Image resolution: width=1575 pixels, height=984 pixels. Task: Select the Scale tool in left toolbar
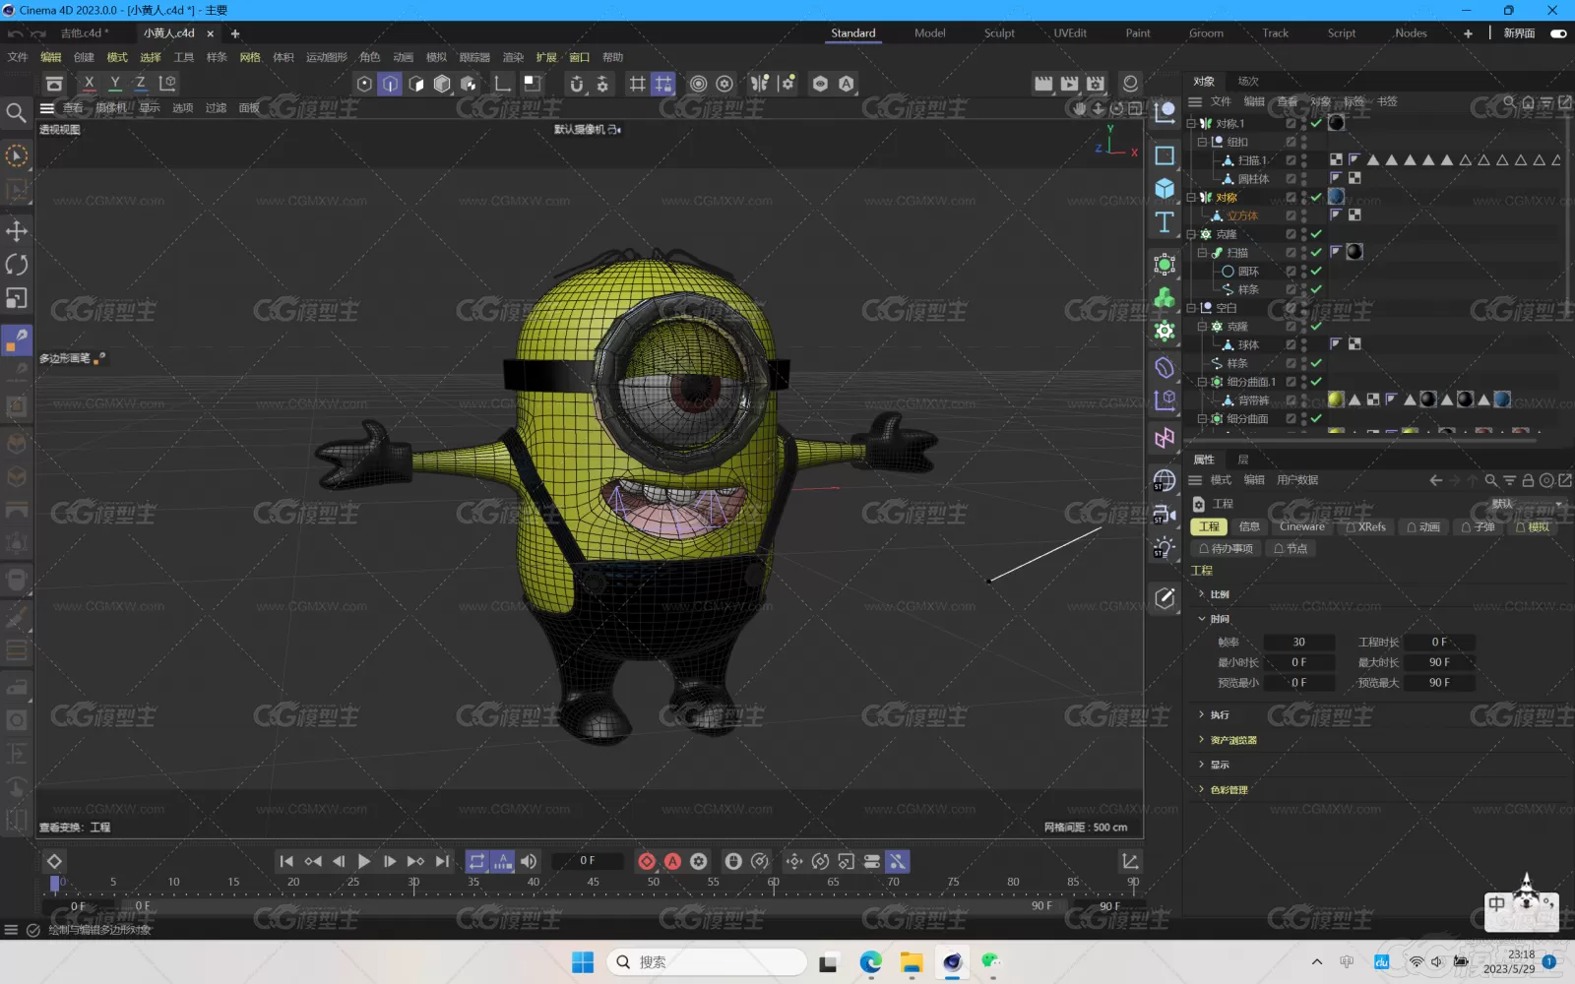pyautogui.click(x=17, y=297)
